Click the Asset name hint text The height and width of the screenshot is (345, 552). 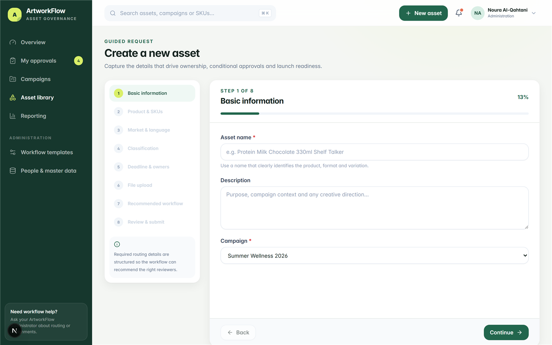[294, 166]
